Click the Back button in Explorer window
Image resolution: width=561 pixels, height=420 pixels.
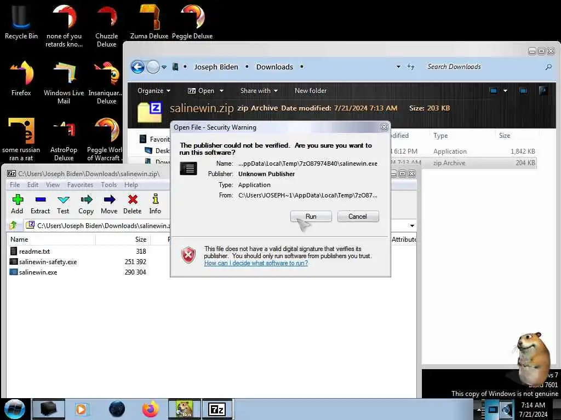138,67
